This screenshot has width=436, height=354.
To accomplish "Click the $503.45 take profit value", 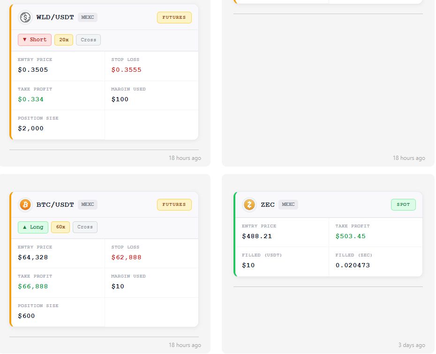I will pyautogui.click(x=351, y=236).
